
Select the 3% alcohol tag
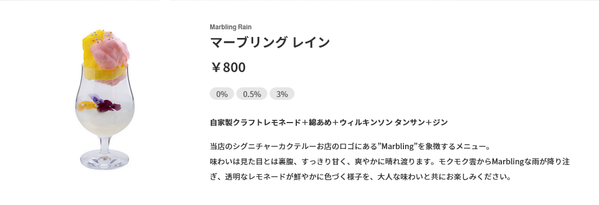(x=282, y=94)
